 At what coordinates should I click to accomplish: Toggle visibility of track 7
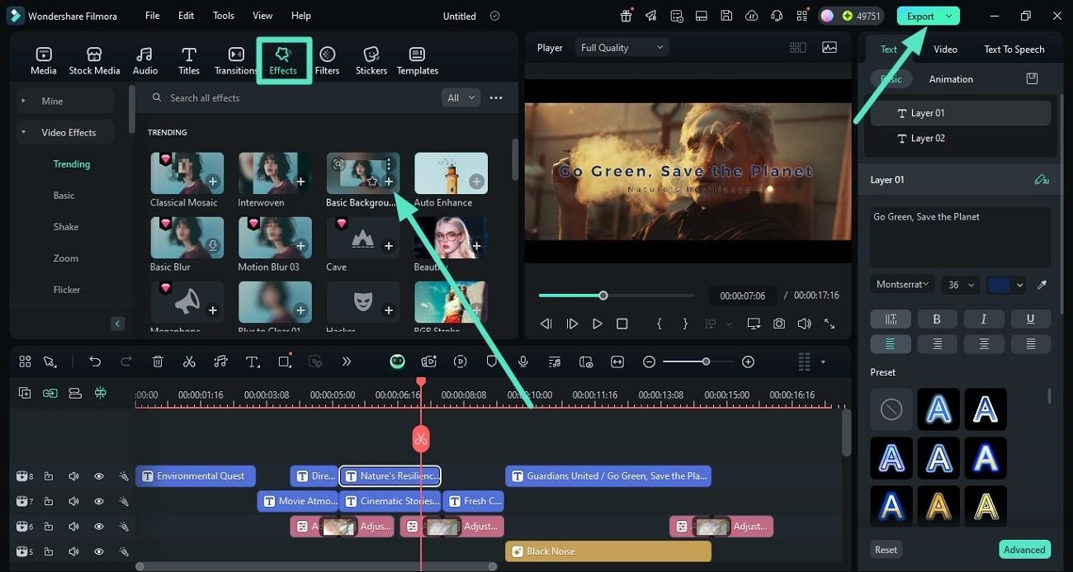point(98,501)
